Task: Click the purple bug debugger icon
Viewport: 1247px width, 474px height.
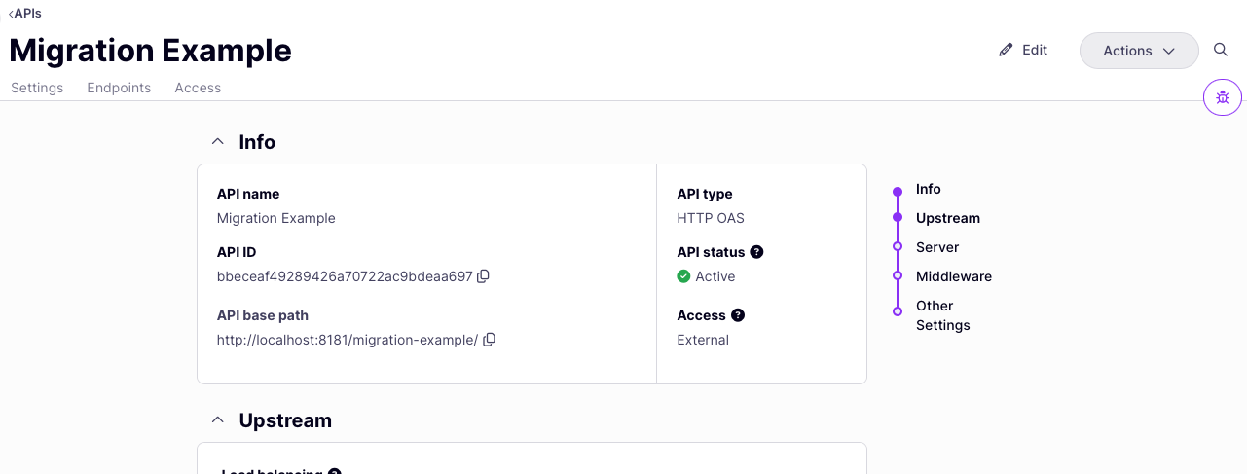Action: (1223, 97)
